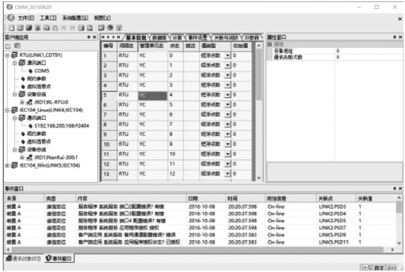The image size is (405, 272).
Task: Switch to 通讯对象状态 bottom tab
Action: 24,259
